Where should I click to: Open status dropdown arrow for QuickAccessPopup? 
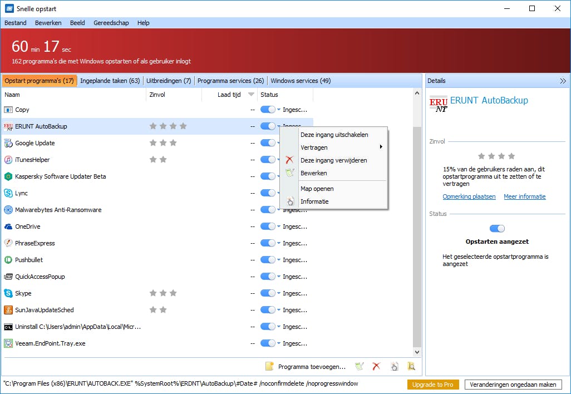279,277
